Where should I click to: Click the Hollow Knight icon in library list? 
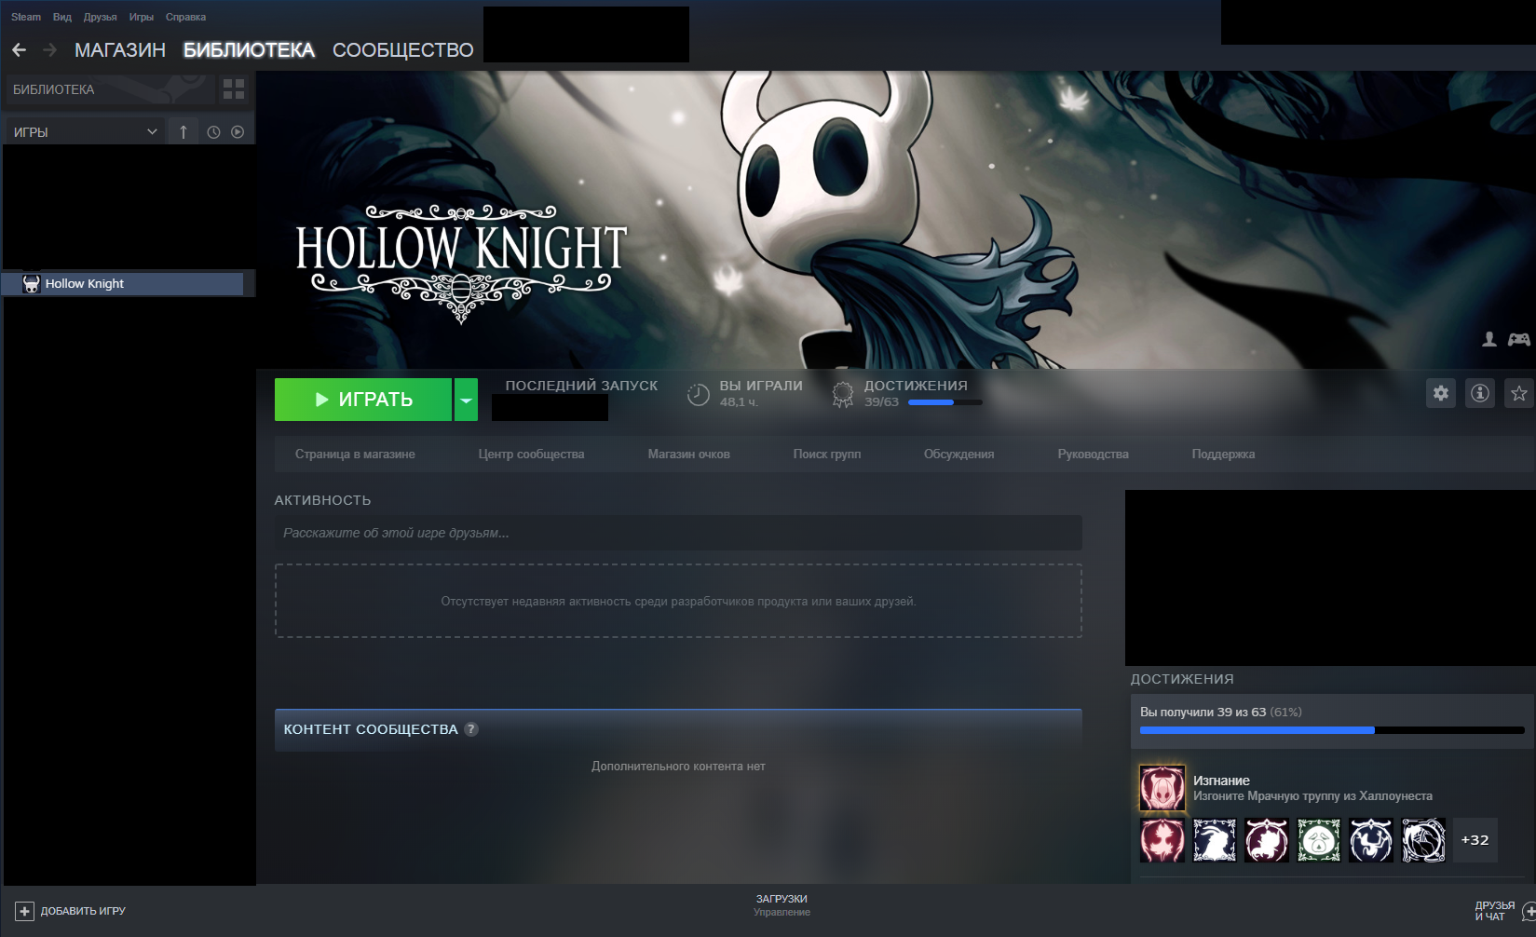[x=32, y=284]
